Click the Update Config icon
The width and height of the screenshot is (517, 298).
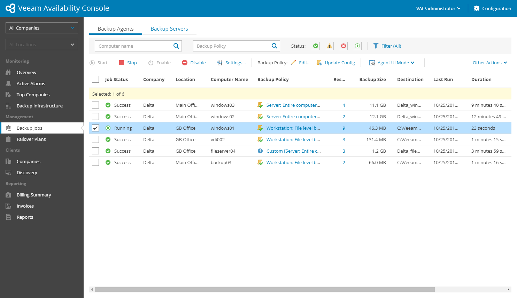tap(319, 63)
